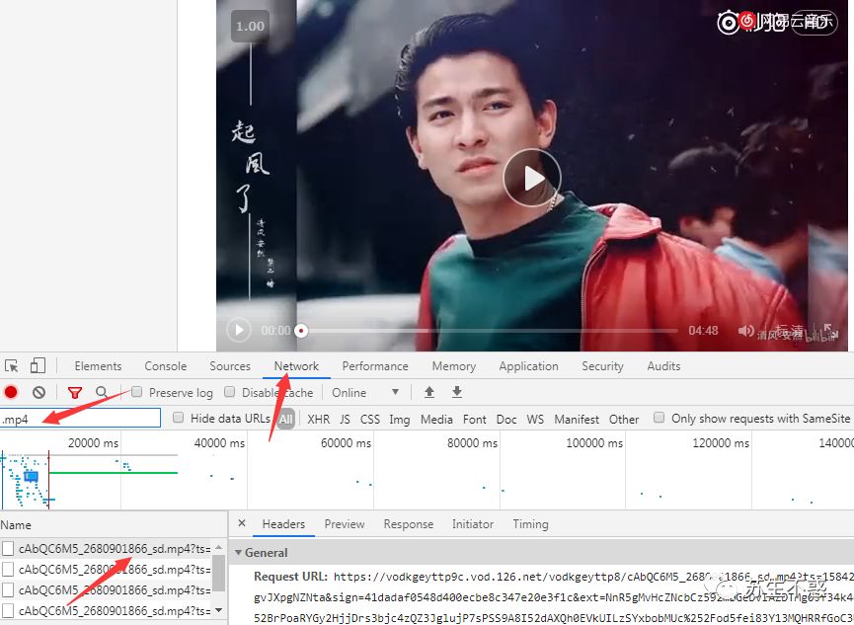The height and width of the screenshot is (625, 854).
Task: Filter requests by Img
Action: click(x=399, y=419)
